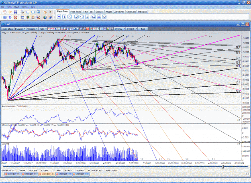Image resolution: width=251 pixels, height=183 pixels.
Task: Click the split panes icon in top toolbar
Action: (x=33, y=12)
